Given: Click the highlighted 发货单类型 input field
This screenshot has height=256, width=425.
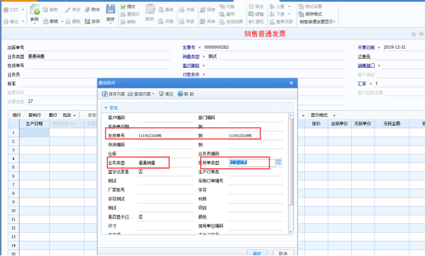Looking at the screenshot, I should (251, 162).
